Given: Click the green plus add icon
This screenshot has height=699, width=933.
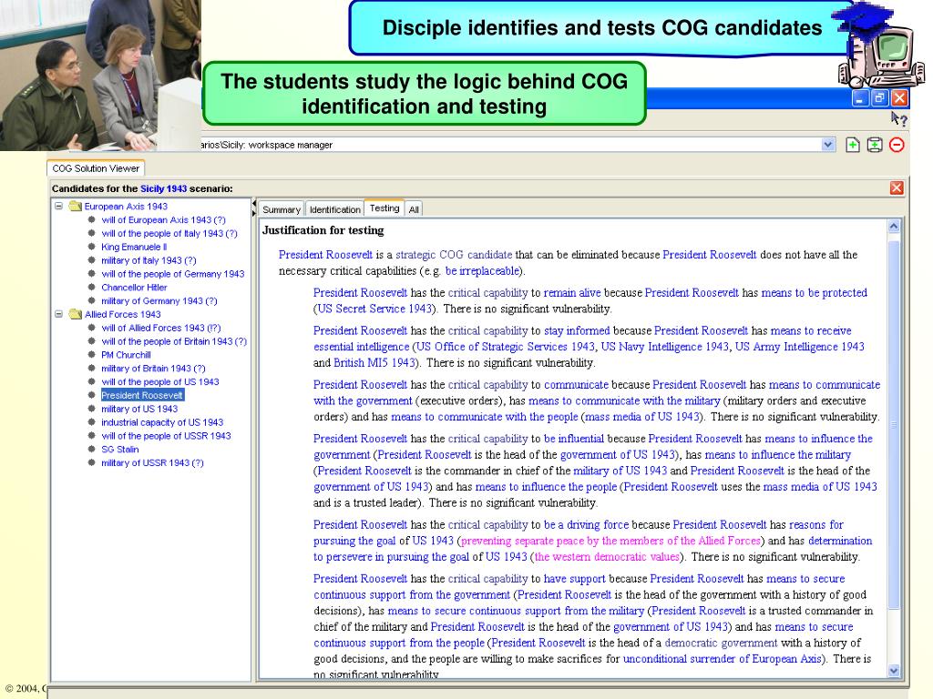Looking at the screenshot, I should (x=852, y=145).
